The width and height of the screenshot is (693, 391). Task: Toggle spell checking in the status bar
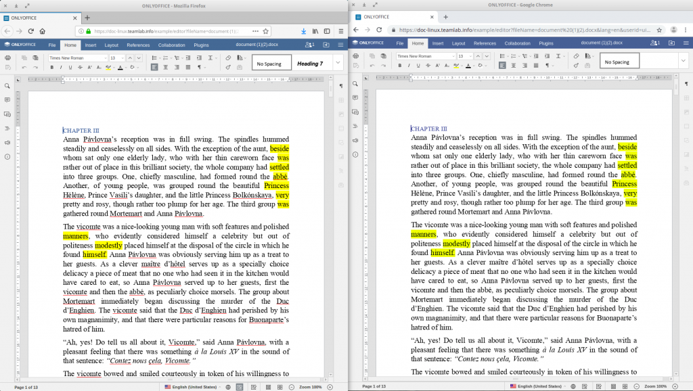click(x=238, y=386)
